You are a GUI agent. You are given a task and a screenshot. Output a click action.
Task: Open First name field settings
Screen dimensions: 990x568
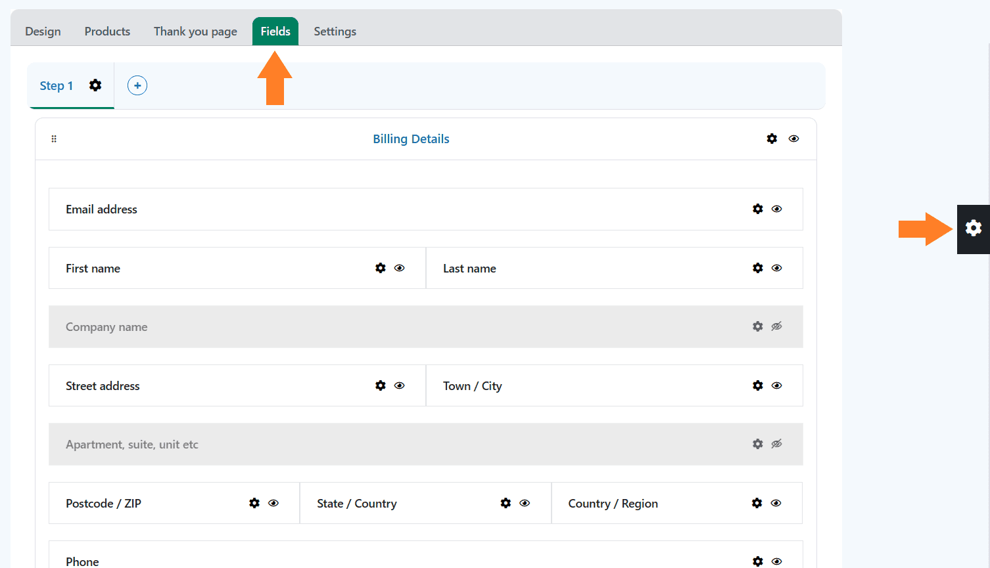pyautogui.click(x=381, y=268)
